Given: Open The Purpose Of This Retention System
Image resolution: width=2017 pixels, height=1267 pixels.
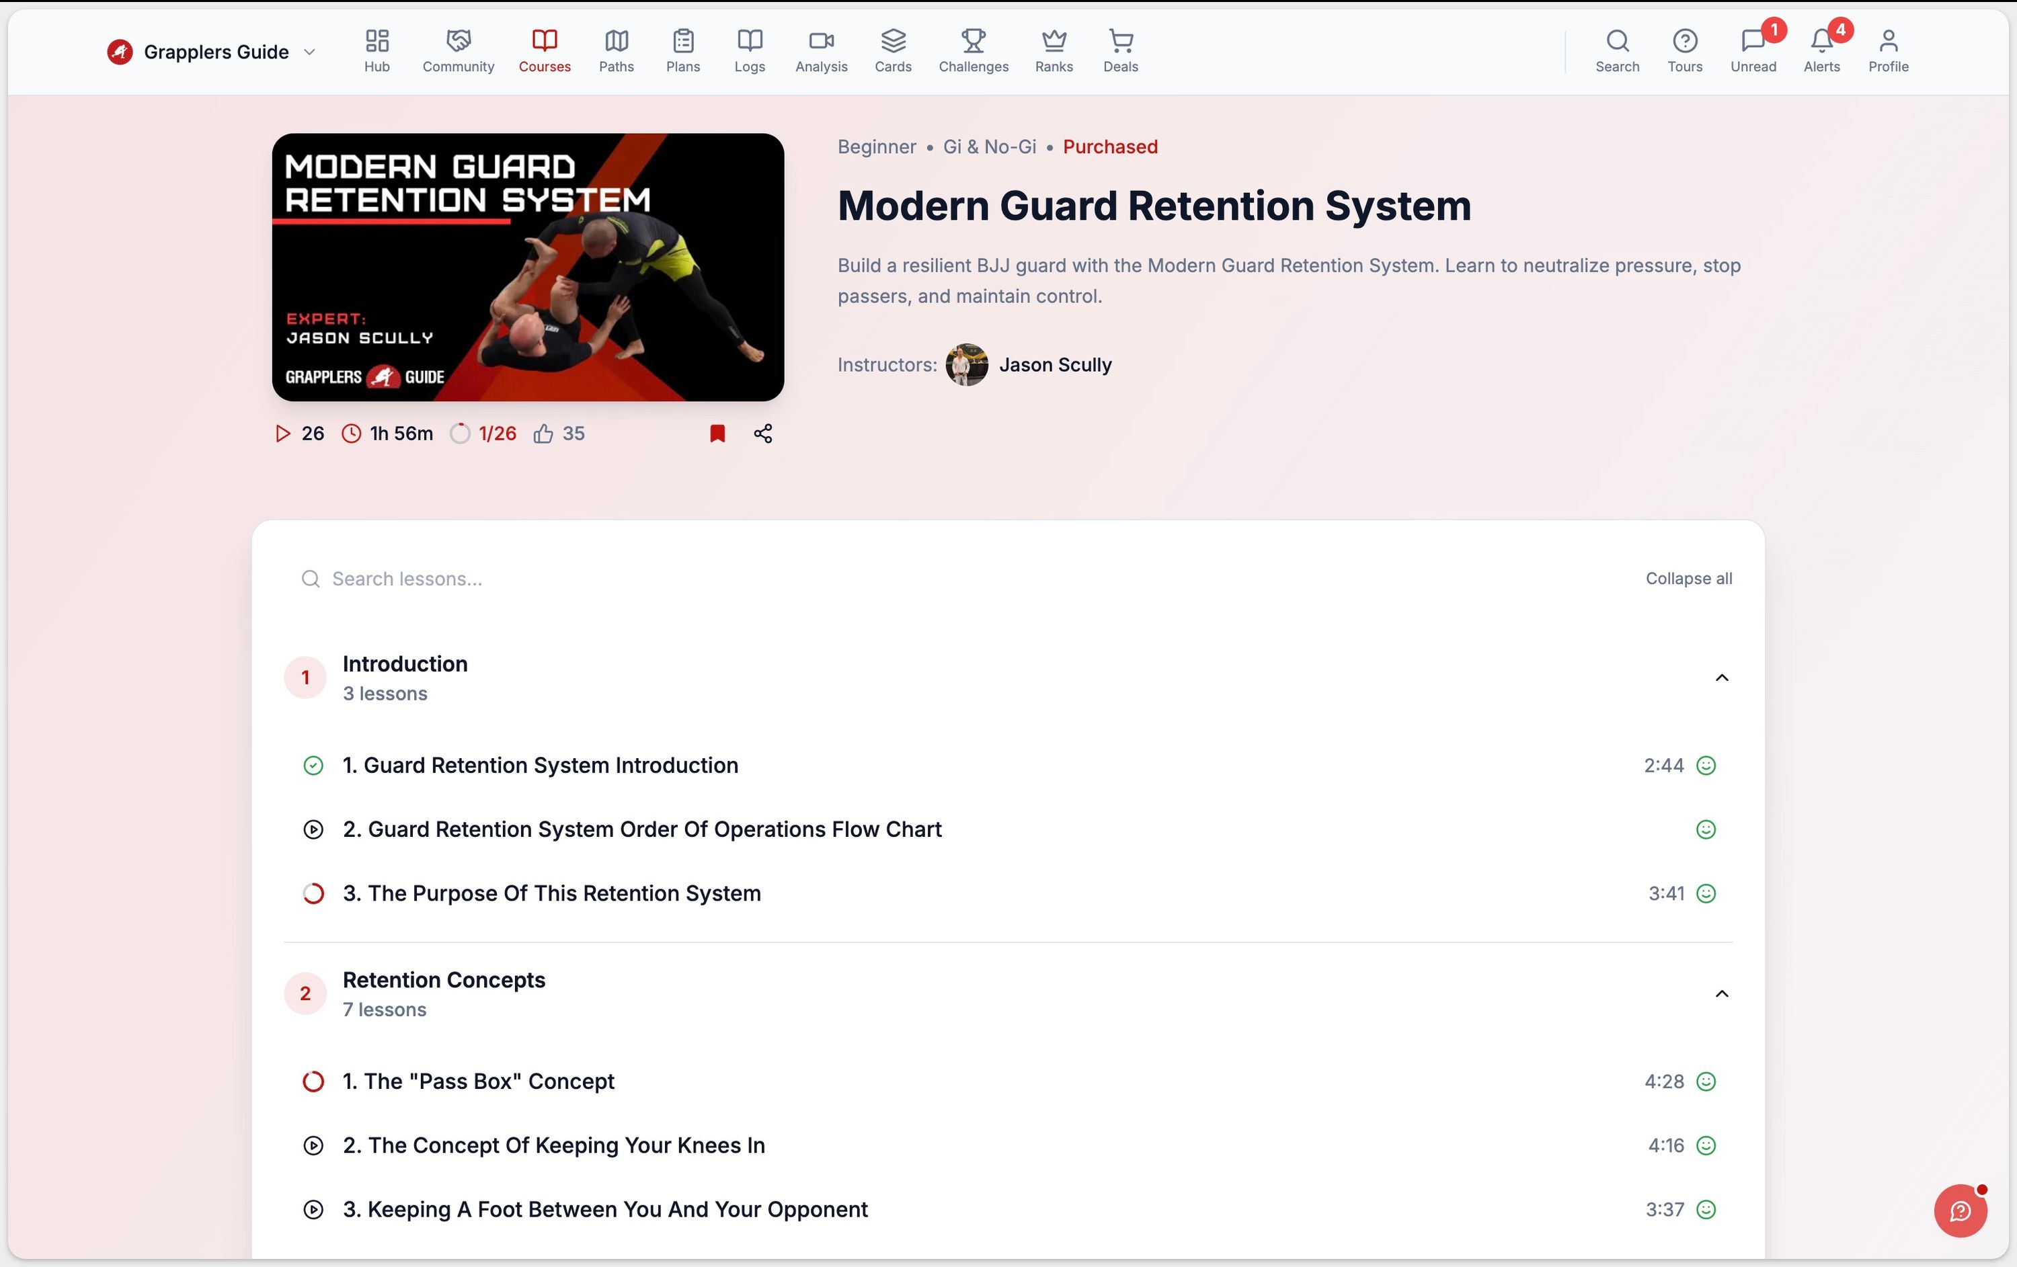Looking at the screenshot, I should pos(551,893).
